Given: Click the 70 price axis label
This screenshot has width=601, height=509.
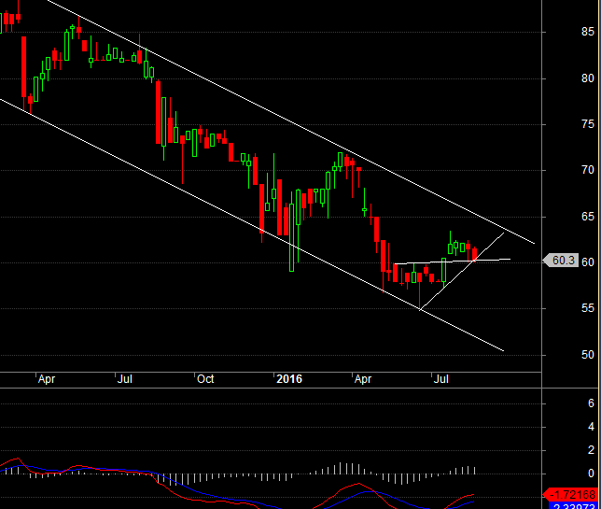Looking at the screenshot, I should click(x=588, y=170).
